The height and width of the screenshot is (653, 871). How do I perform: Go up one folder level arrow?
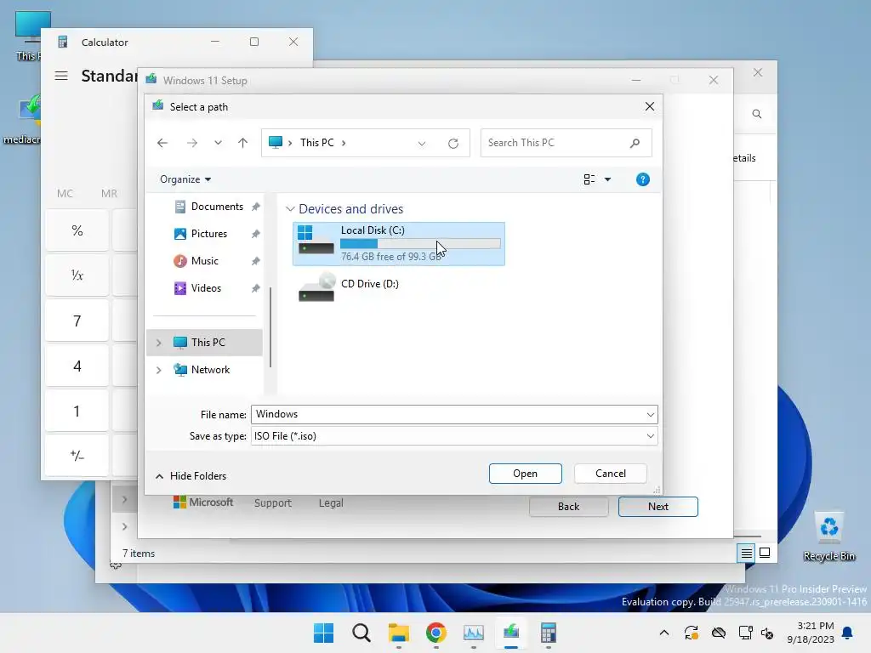pyautogui.click(x=242, y=143)
